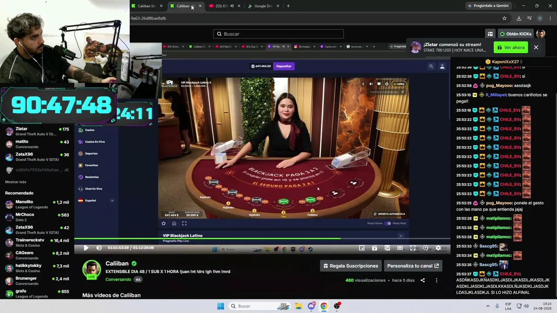Image resolution: width=557 pixels, height=313 pixels.
Task: Open recommended channel Manolito
Action: tap(37, 204)
